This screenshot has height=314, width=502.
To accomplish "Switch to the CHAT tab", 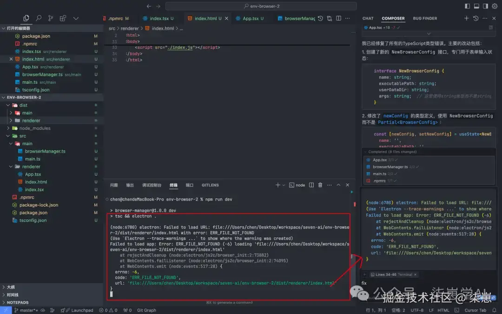I will coord(368,19).
